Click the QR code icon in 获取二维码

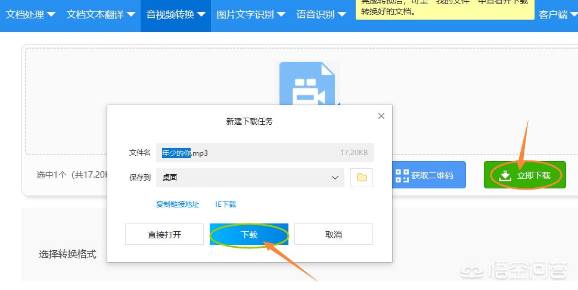(402, 175)
